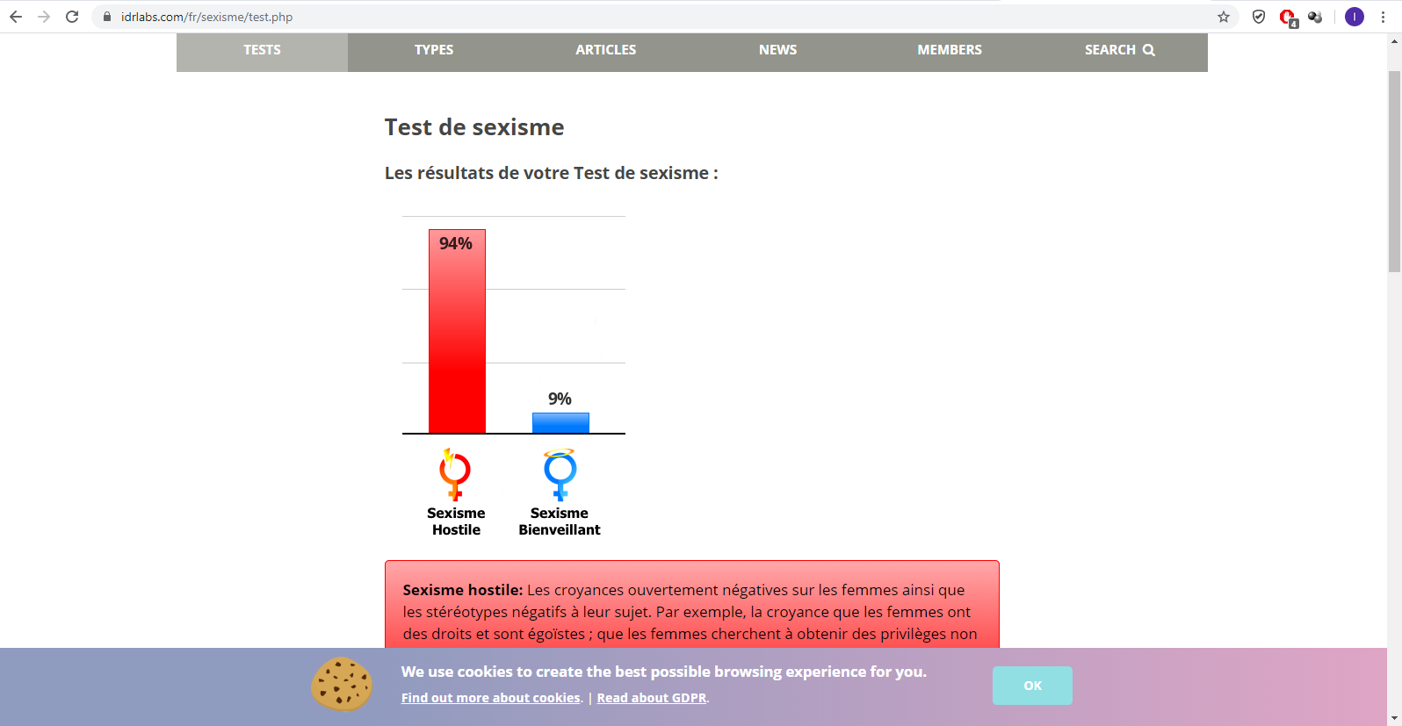This screenshot has height=726, width=1402.
Task: Follow the 'Find out more about cookies' link
Action: tap(491, 698)
